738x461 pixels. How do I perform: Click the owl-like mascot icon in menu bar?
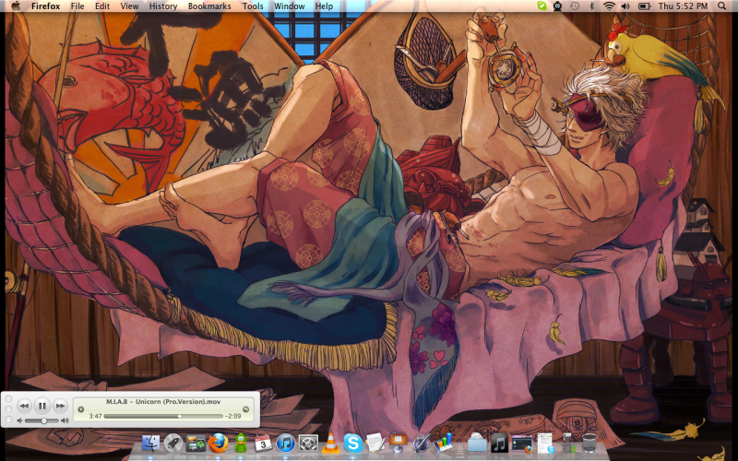tap(558, 6)
